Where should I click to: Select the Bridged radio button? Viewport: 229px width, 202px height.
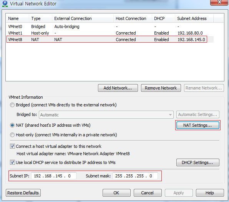pos(12,105)
